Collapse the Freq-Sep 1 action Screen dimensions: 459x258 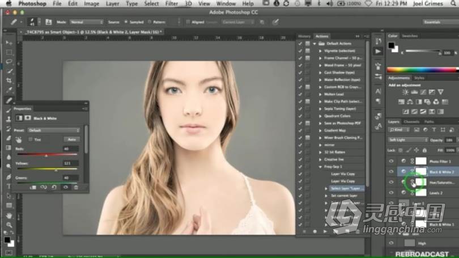point(320,167)
